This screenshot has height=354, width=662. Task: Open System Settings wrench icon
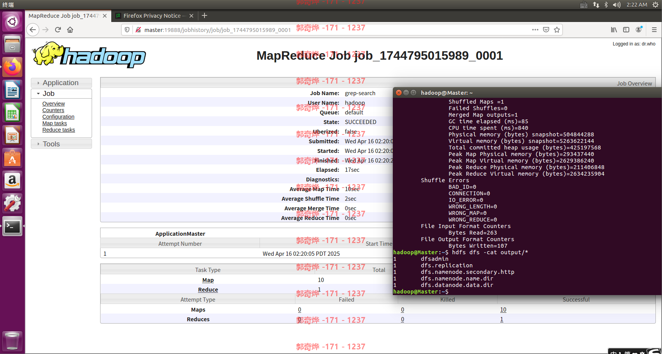tap(12, 203)
